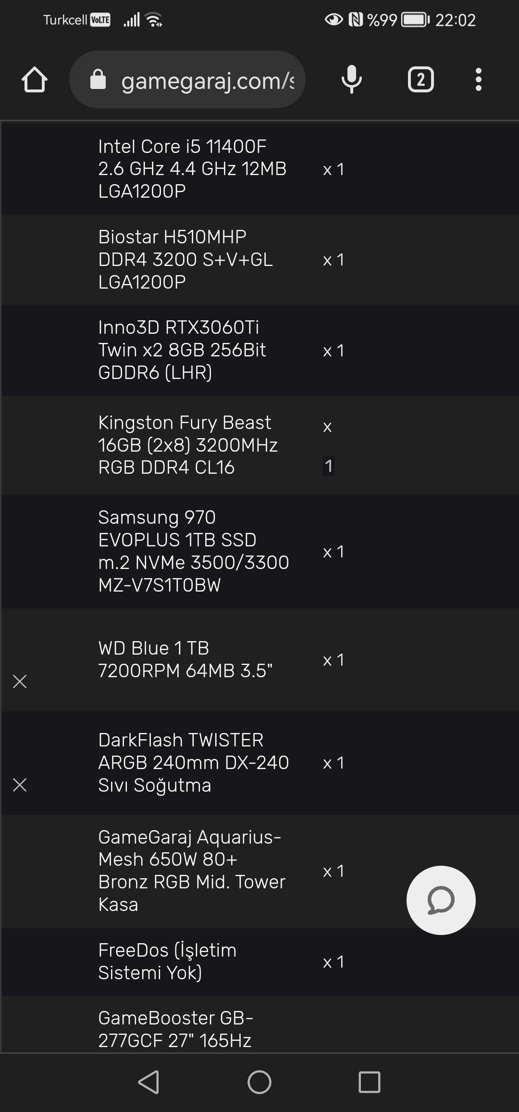Screen dimensions: 519x1112
Task: Select the Samsung 970 EVOPLUS SSD item
Action: [x=193, y=551]
